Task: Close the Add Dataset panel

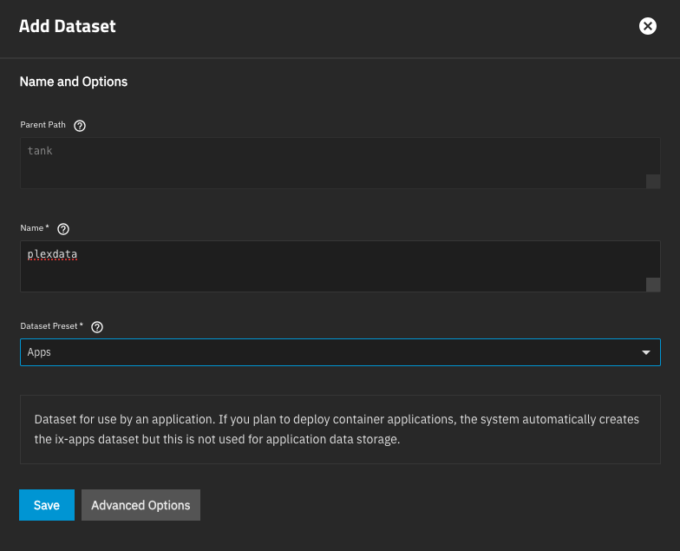Action: click(x=647, y=26)
